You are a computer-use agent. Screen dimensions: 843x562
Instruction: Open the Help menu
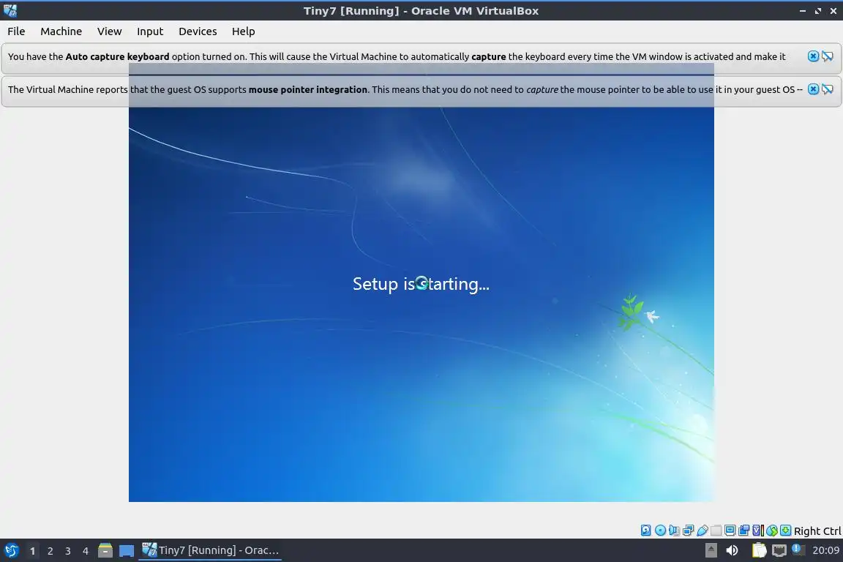click(x=244, y=31)
